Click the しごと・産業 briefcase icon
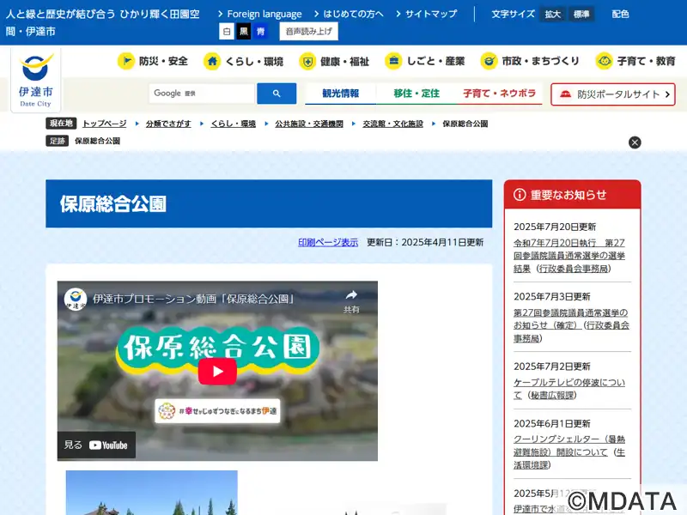 pyautogui.click(x=393, y=61)
